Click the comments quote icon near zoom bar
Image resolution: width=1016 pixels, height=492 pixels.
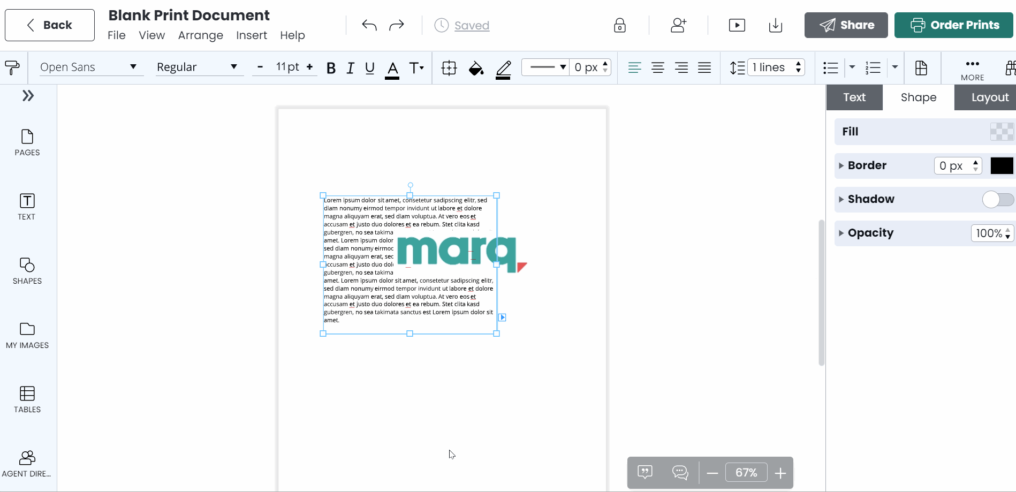click(645, 472)
